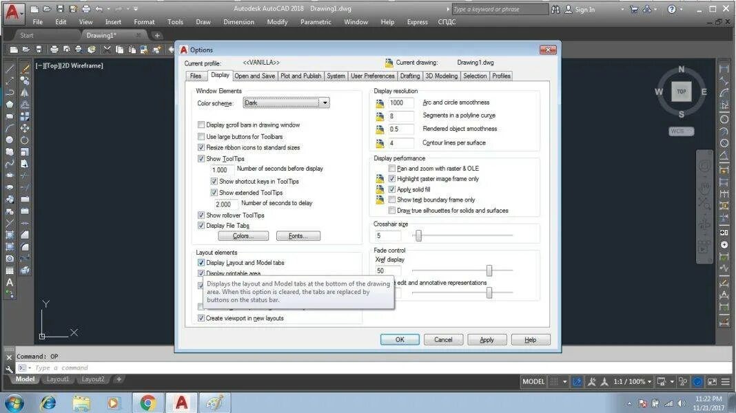
Task: Select the Multiline Text A tool
Action: click(x=10, y=282)
